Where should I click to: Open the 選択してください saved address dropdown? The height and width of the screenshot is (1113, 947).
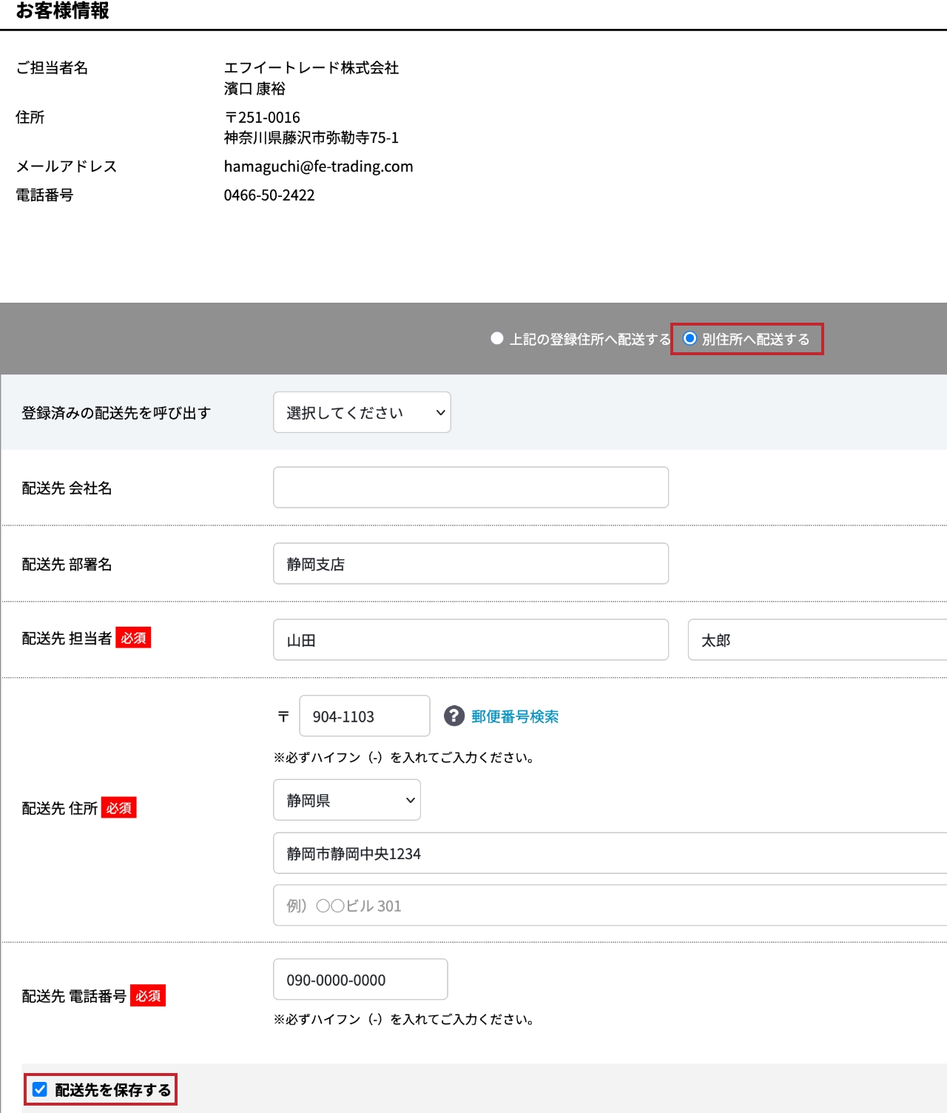(362, 412)
